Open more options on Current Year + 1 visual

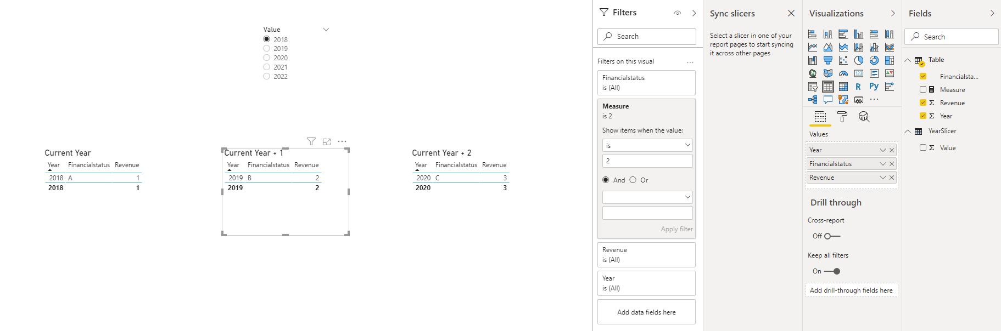tap(342, 141)
